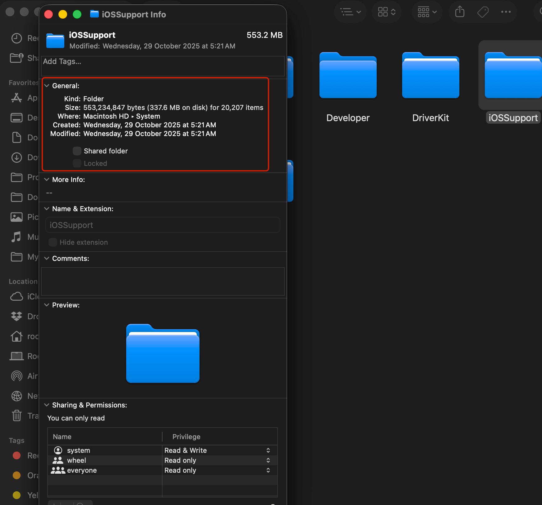Open the Group By dropdown in Finder toolbar
This screenshot has height=505, width=542.
427,12
